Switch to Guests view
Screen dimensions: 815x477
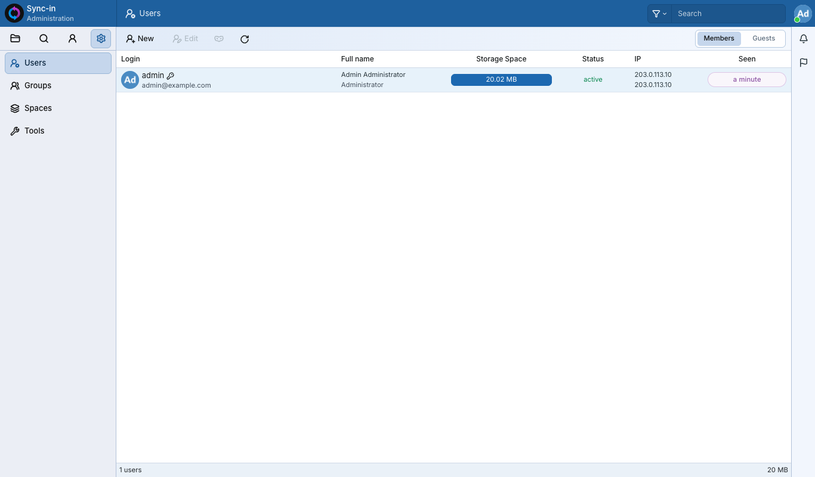(x=764, y=39)
